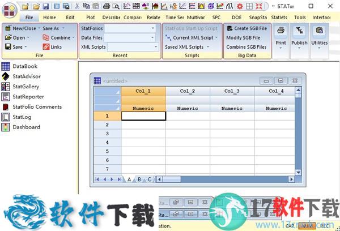The image size is (340, 231).
Task: Select sheet tab C in DataBook
Action: (150, 179)
